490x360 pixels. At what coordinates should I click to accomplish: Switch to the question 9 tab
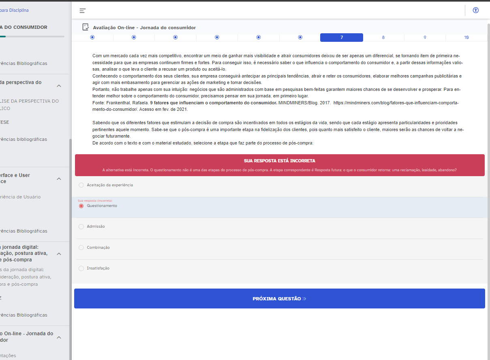click(x=425, y=37)
